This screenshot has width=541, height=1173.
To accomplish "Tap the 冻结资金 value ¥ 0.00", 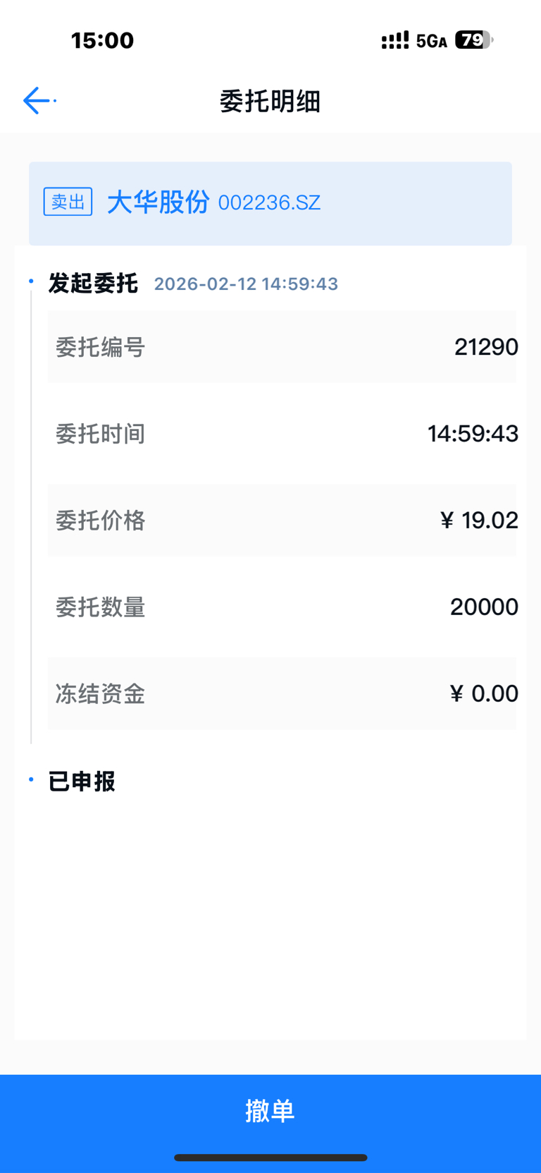I will click(x=484, y=694).
